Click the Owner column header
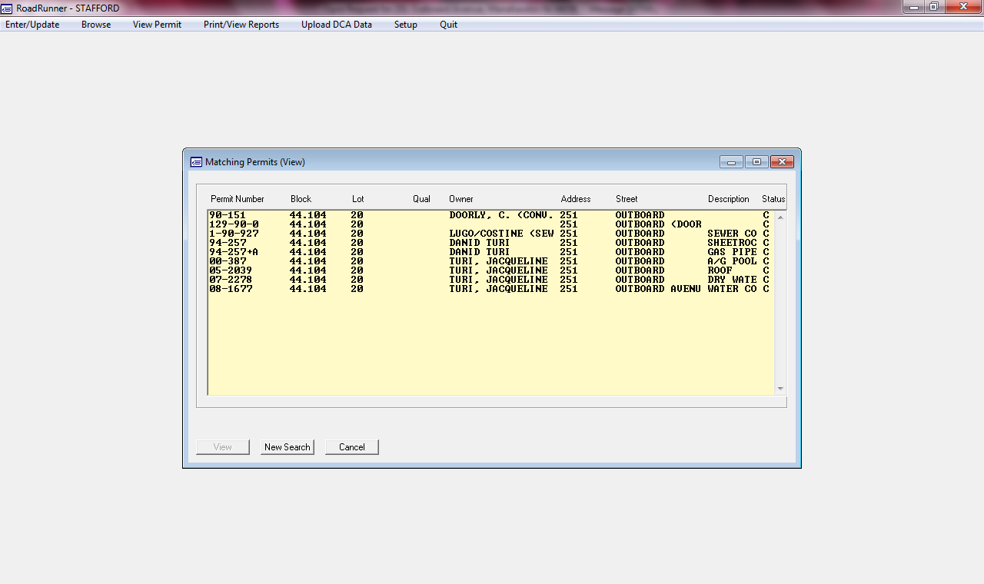984x584 pixels. tap(461, 199)
